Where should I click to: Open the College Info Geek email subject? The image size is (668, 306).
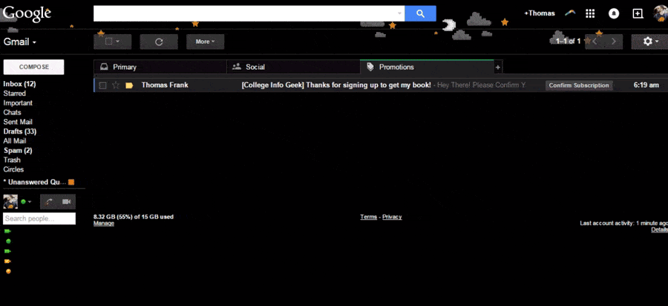[x=336, y=85]
